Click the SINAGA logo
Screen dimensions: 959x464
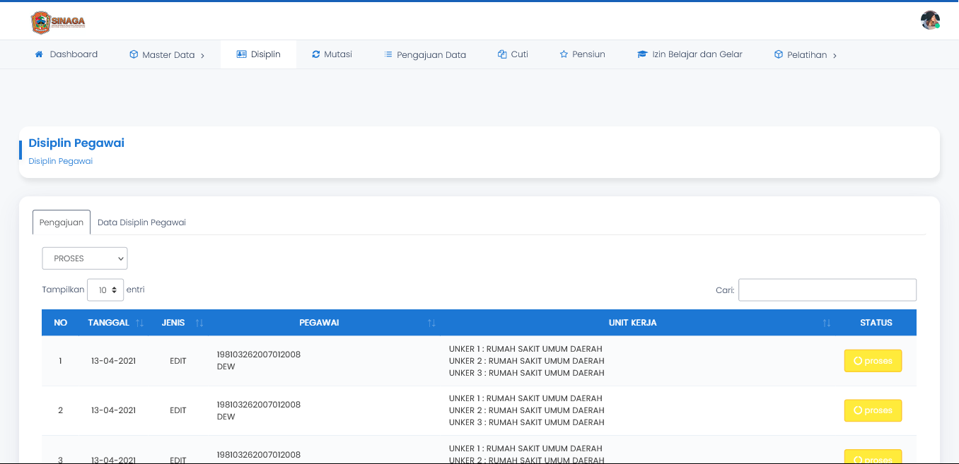(58, 22)
